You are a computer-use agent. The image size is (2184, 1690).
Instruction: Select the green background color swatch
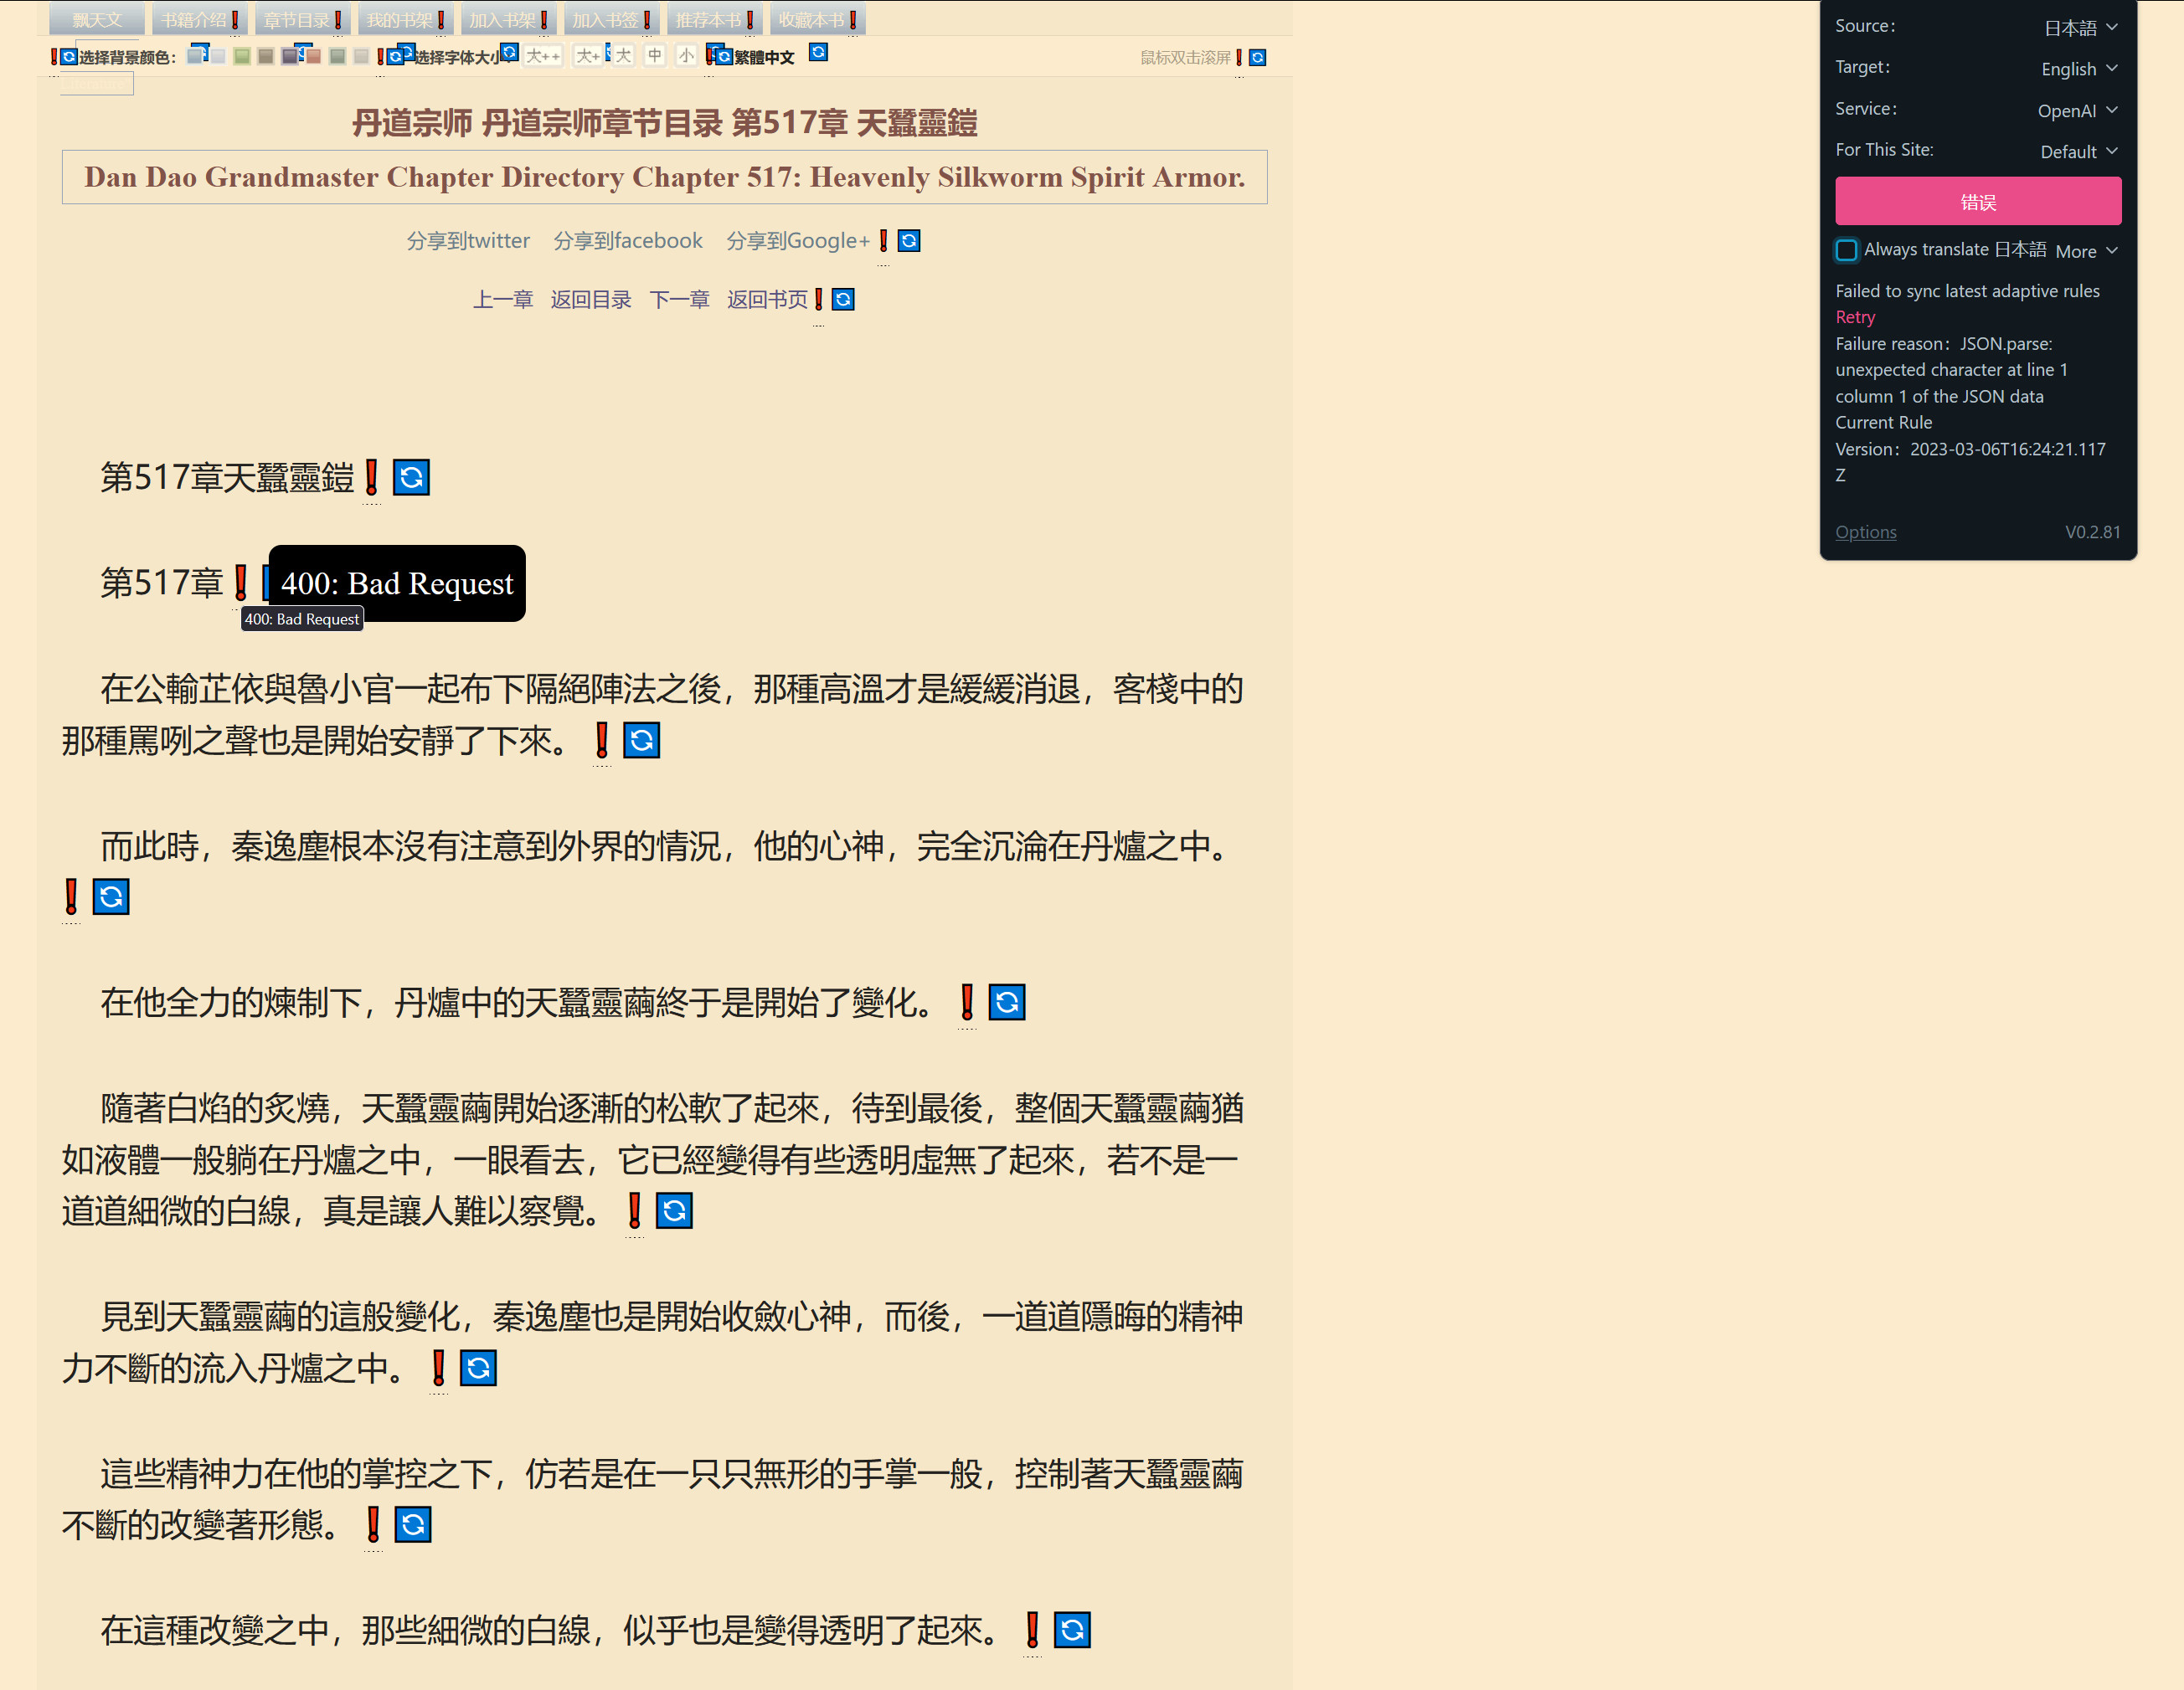pyautogui.click(x=242, y=57)
